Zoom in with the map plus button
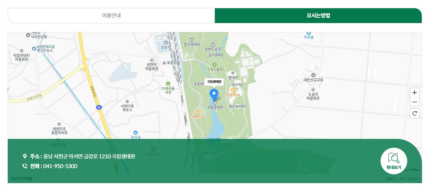The height and width of the screenshot is (189, 430). tap(415, 93)
